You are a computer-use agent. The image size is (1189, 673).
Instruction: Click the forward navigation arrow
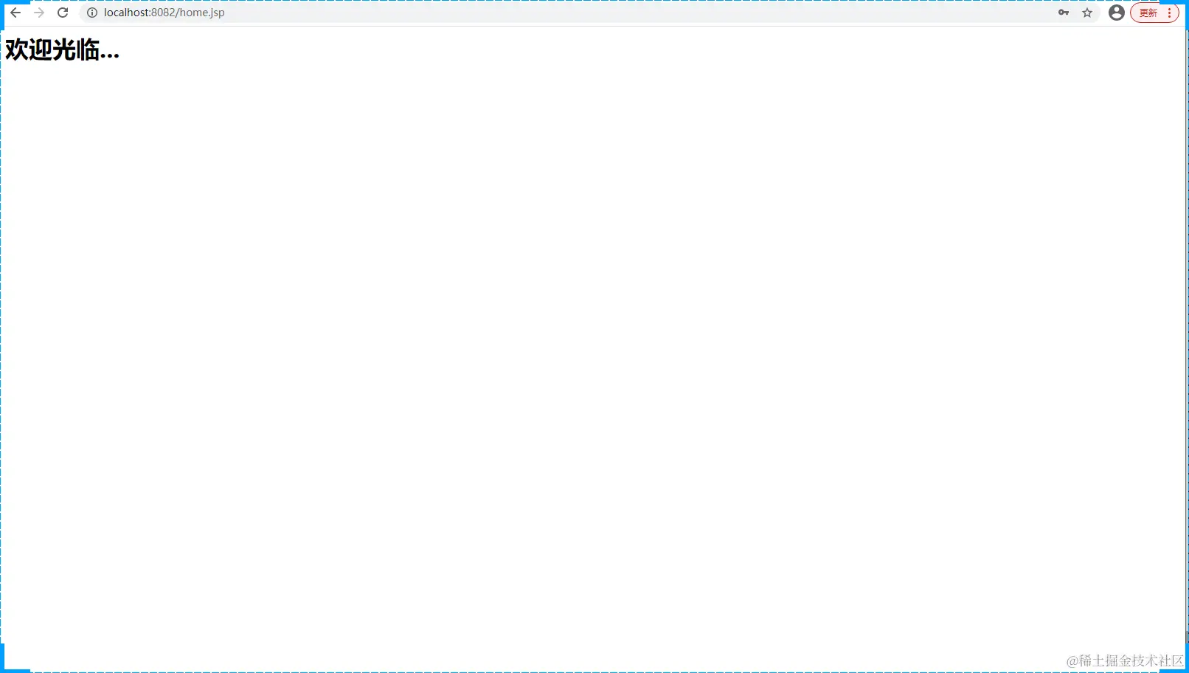tap(39, 13)
